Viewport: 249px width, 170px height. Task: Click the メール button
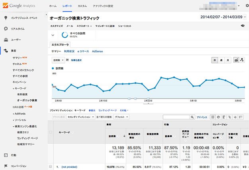[x=70, y=26]
